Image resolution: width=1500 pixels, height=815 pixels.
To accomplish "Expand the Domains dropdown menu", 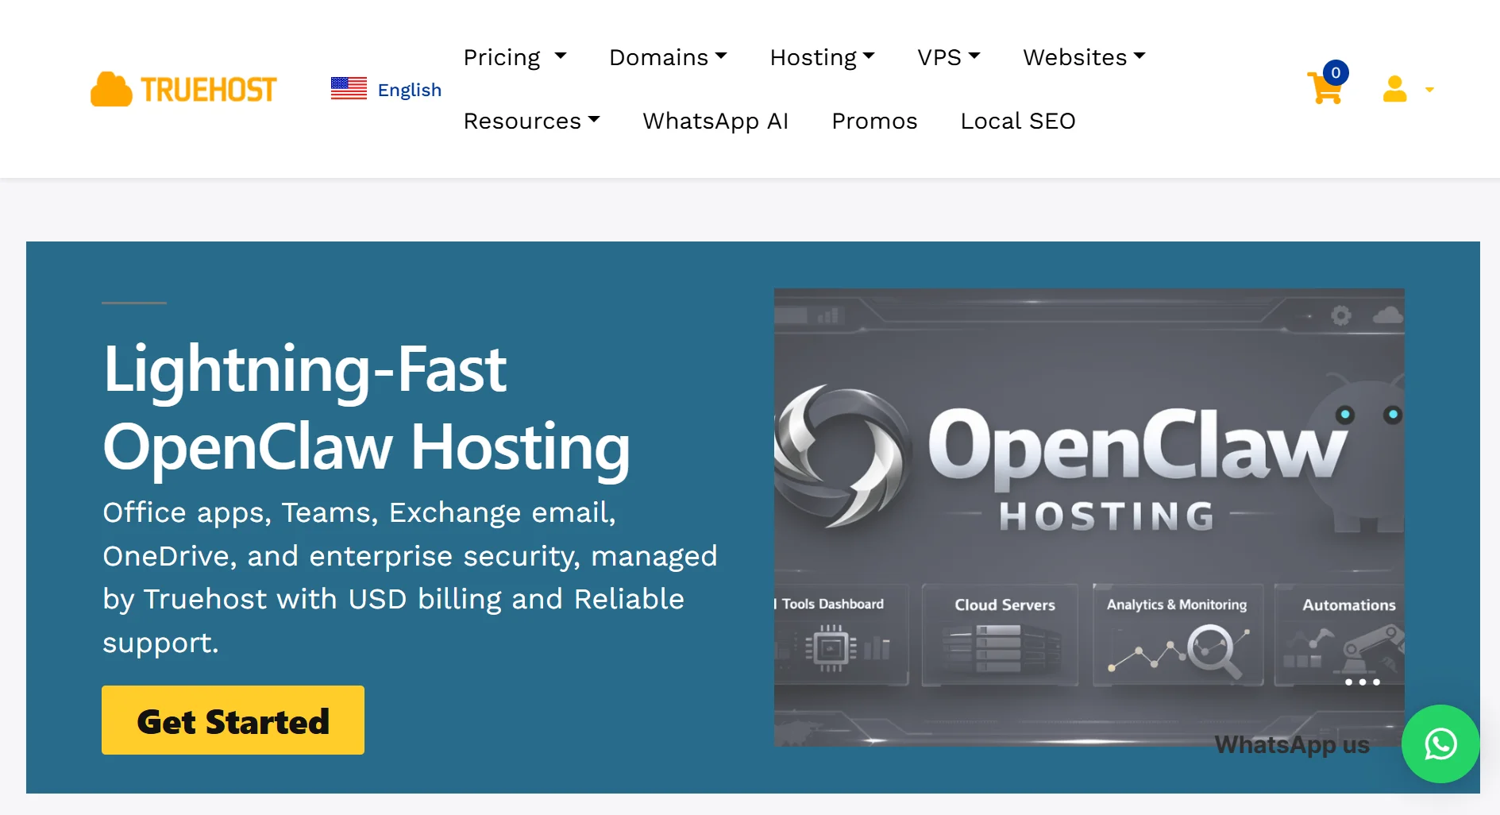I will (668, 57).
